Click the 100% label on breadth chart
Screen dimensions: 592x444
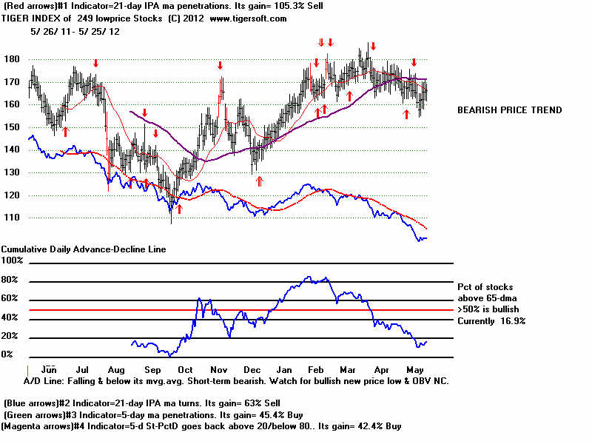point(13,261)
